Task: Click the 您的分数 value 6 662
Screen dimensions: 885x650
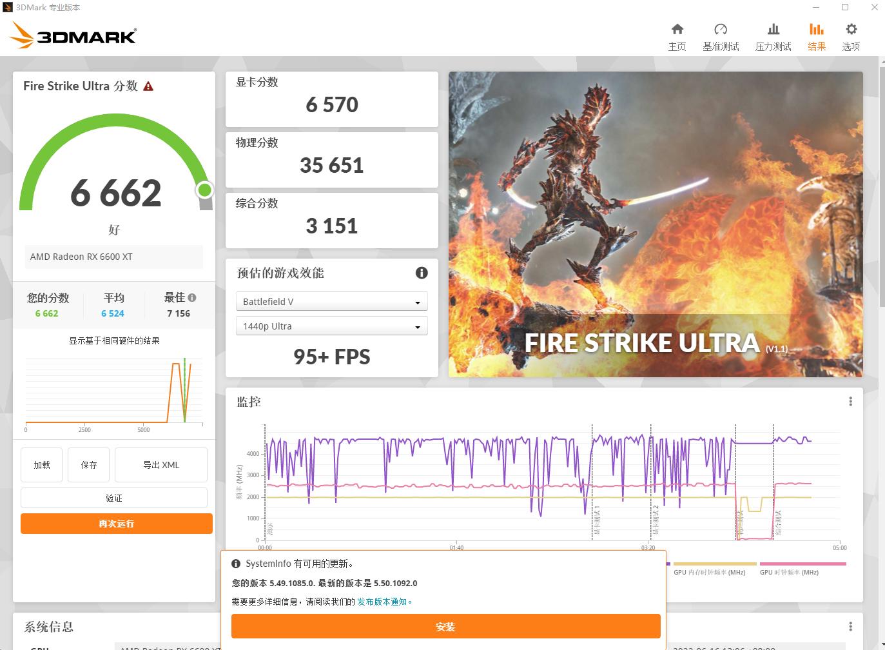Action: pyautogui.click(x=46, y=313)
